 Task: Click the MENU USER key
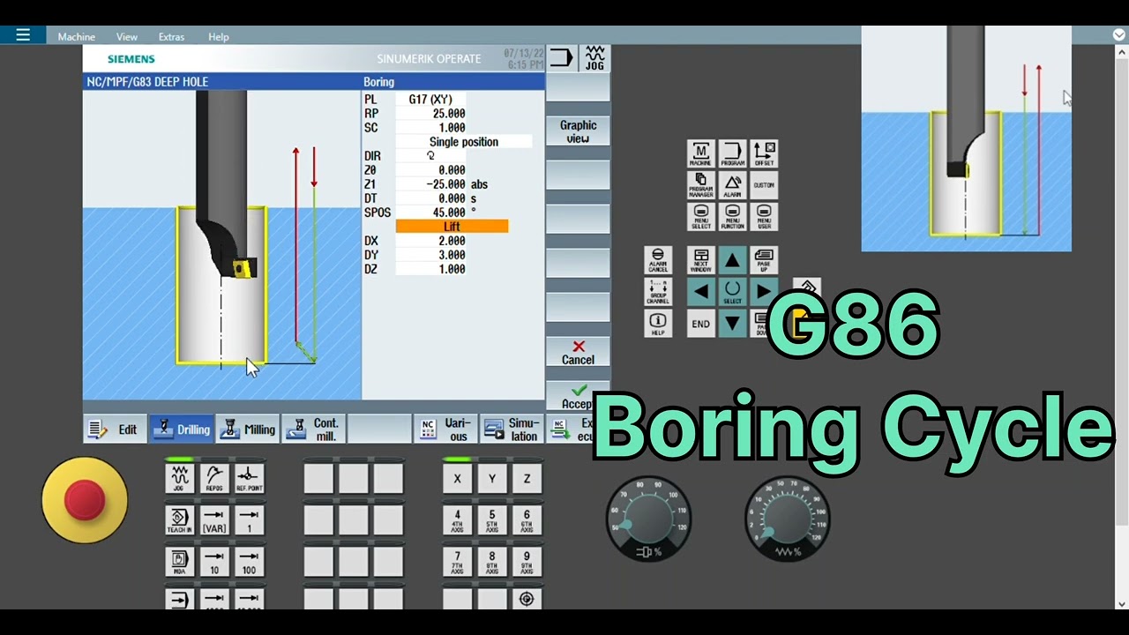764,217
